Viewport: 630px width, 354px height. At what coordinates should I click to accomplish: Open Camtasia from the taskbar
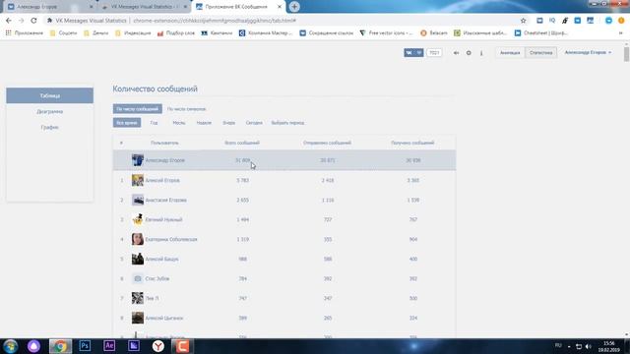pos(182,346)
